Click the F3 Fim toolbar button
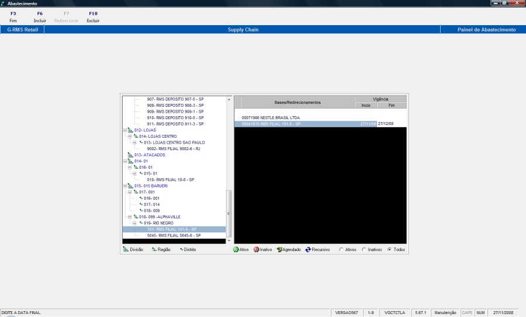Image resolution: width=526 pixels, height=317 pixels. click(13, 17)
